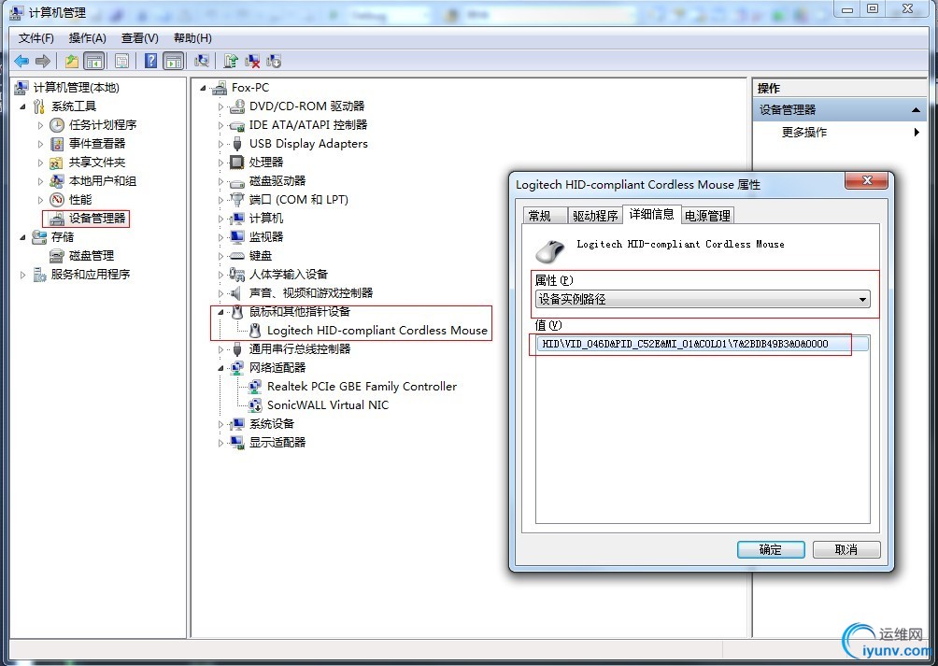Click USB Display Adapters device icon
Screen dimensions: 938x666
click(x=237, y=144)
